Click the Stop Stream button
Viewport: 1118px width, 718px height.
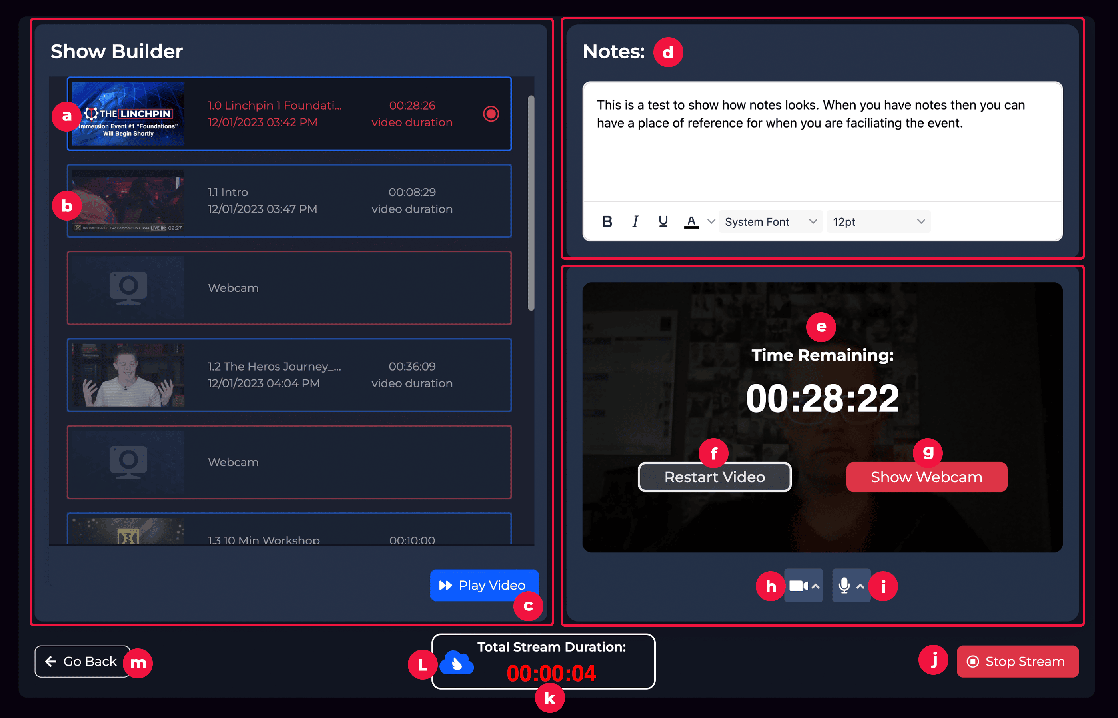1017,661
